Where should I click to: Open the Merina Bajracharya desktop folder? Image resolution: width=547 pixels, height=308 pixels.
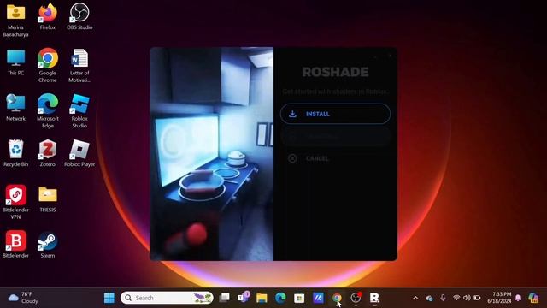(15, 21)
